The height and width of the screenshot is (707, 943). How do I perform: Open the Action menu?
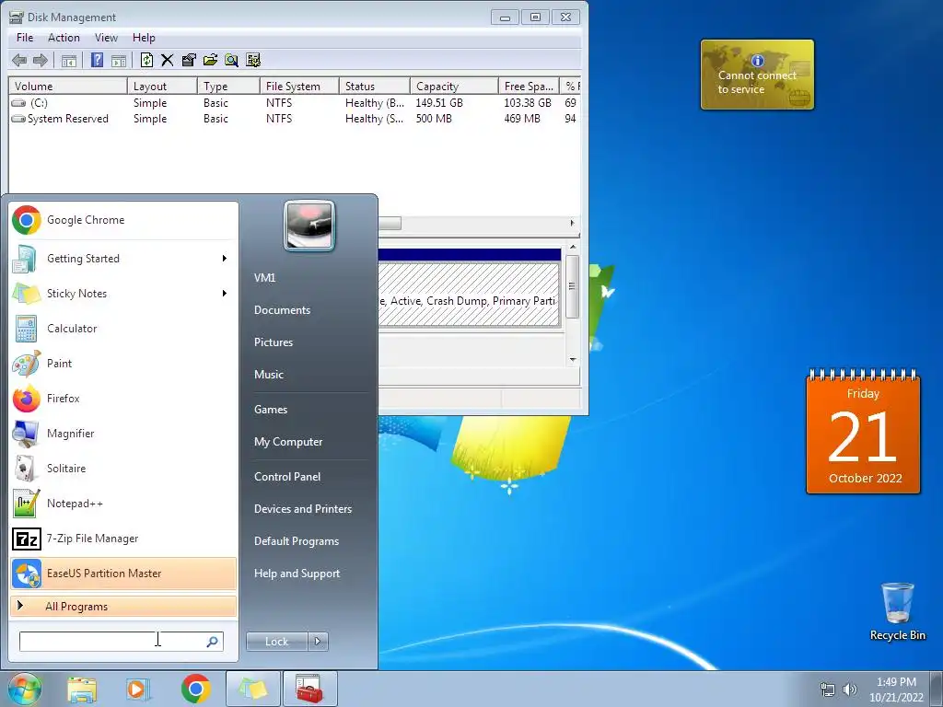coord(64,38)
